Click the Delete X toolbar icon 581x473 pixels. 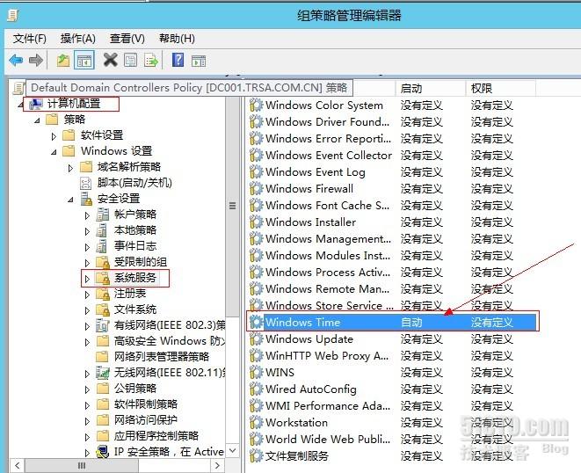click(111, 60)
